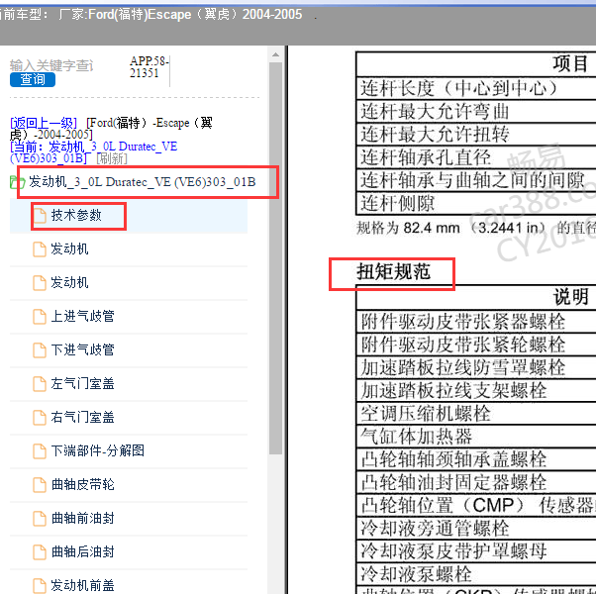The image size is (596, 594).
Task: Click the 返回上一级 link
Action: (x=44, y=123)
